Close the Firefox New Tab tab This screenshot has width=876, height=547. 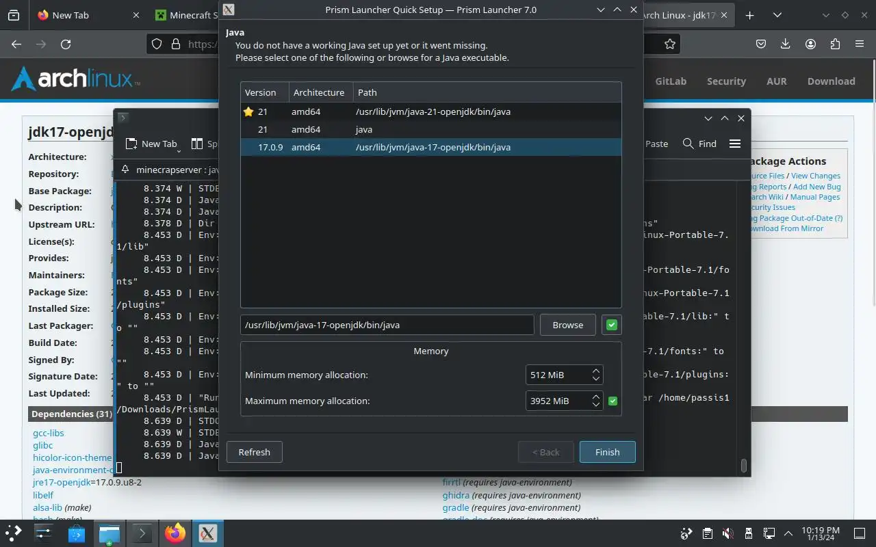[136, 15]
